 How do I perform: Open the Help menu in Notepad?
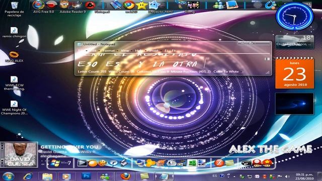tap(139, 50)
